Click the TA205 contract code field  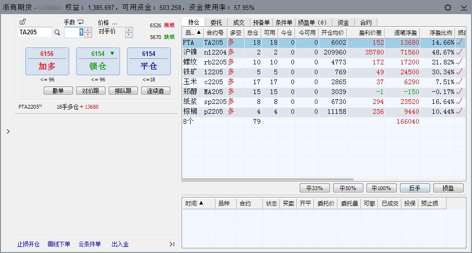34,32
